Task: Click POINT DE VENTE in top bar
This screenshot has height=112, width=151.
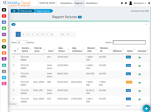Action: tap(47, 3)
